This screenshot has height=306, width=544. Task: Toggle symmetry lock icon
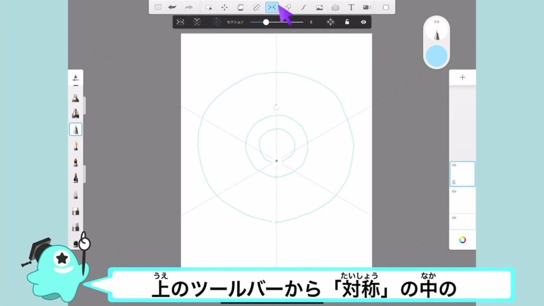coord(347,22)
